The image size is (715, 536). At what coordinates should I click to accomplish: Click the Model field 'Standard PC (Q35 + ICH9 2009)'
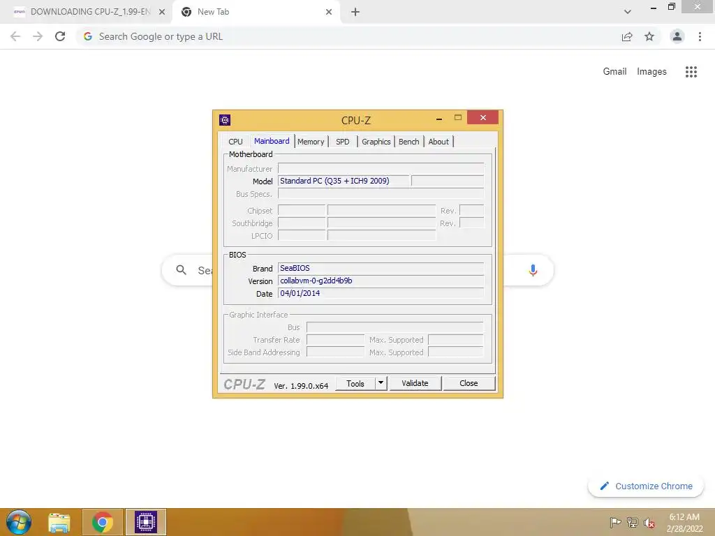pos(344,181)
